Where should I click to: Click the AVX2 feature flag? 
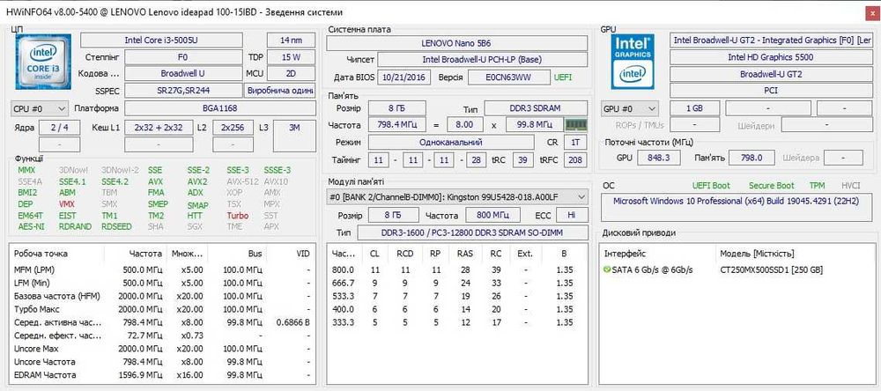(197, 182)
